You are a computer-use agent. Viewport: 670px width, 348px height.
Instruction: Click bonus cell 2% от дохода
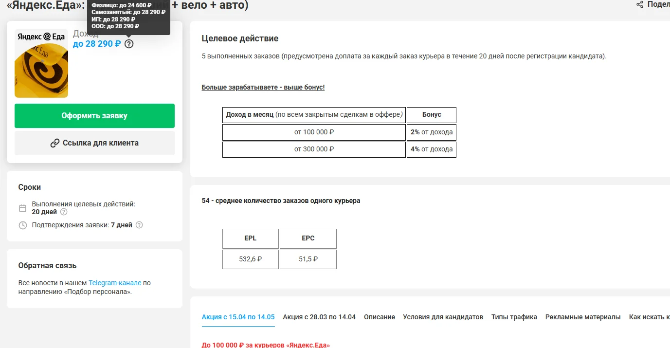[x=432, y=132]
